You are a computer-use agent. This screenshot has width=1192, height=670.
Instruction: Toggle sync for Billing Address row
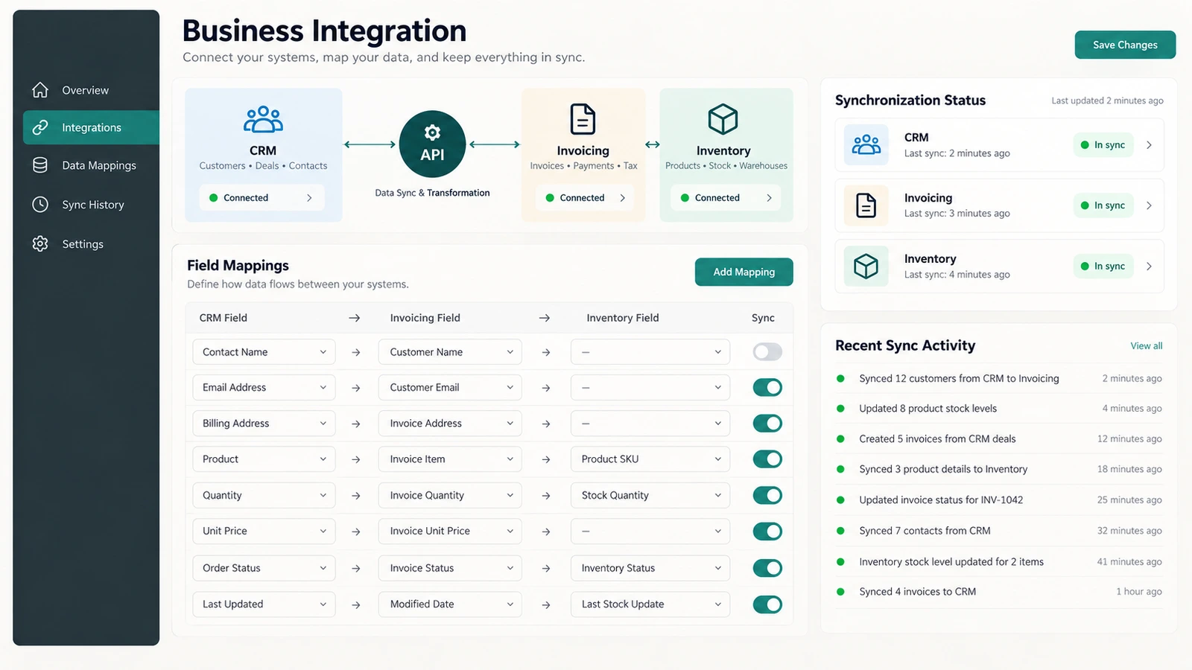tap(767, 424)
